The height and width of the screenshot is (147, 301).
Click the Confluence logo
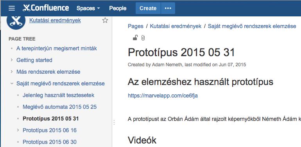point(46,8)
